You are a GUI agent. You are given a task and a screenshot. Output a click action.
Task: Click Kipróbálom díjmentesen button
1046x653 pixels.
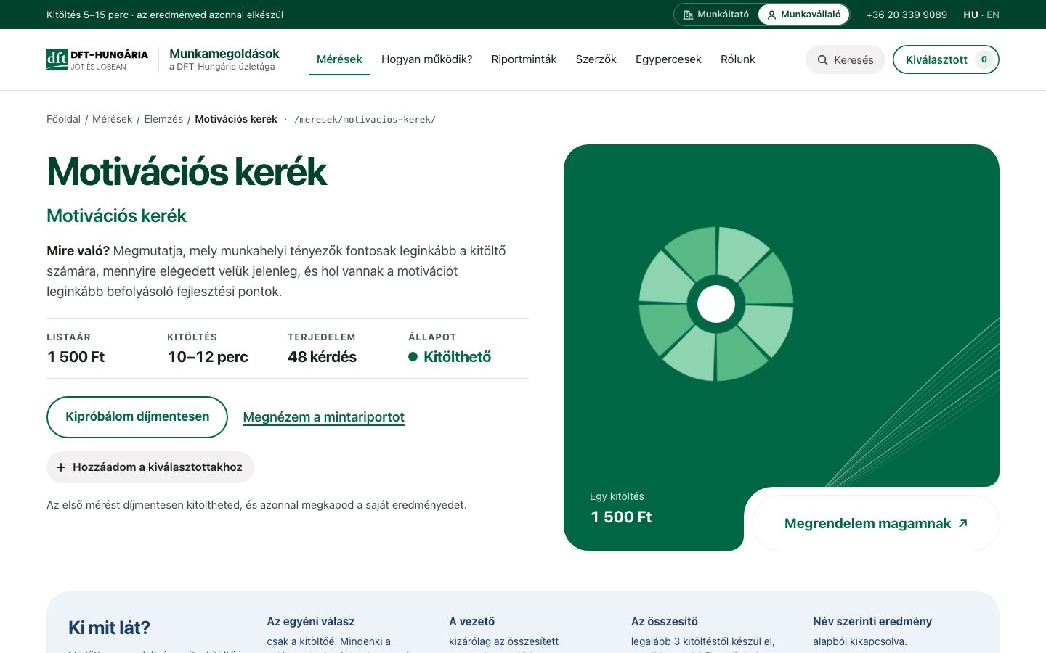137,417
